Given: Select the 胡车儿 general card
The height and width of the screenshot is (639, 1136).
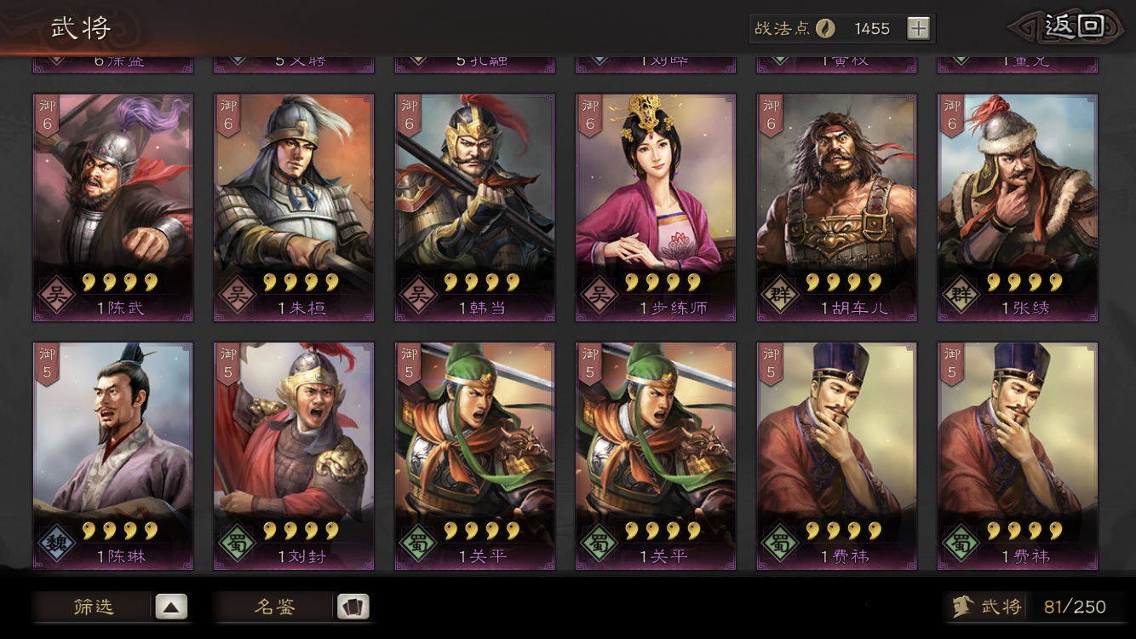Looking at the screenshot, I should [837, 208].
